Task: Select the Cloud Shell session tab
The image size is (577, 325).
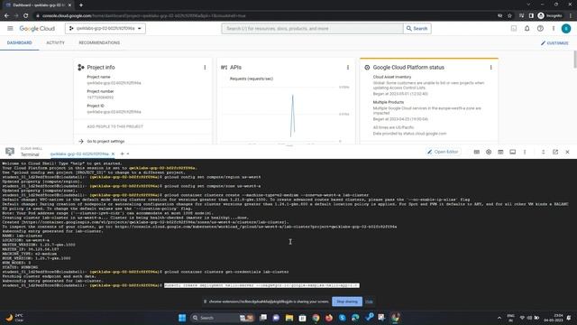Action: pos(79,153)
